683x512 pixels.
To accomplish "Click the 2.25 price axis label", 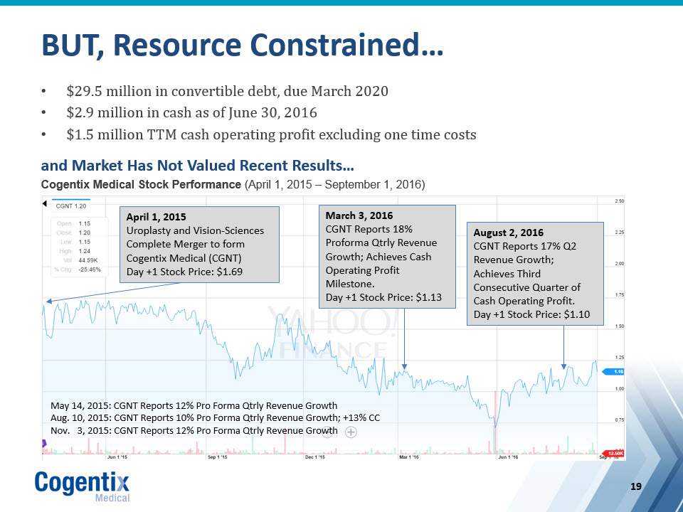I will [x=620, y=233].
